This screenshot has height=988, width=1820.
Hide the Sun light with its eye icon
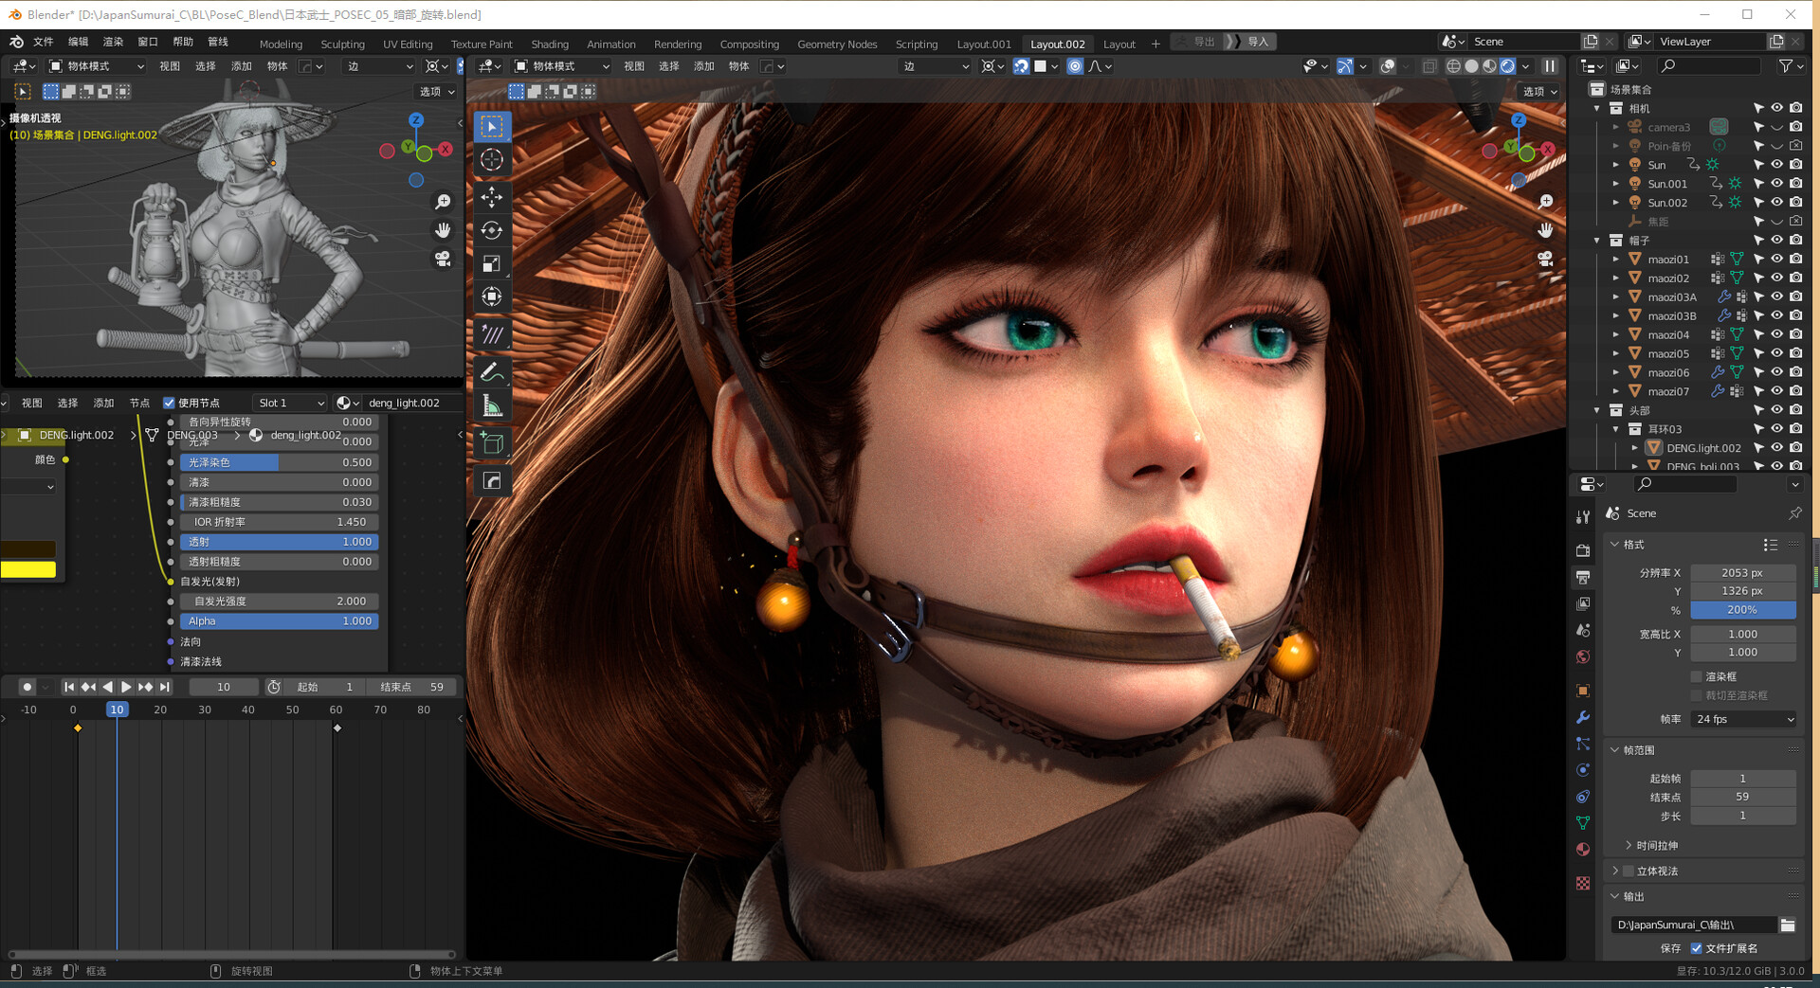point(1777,165)
